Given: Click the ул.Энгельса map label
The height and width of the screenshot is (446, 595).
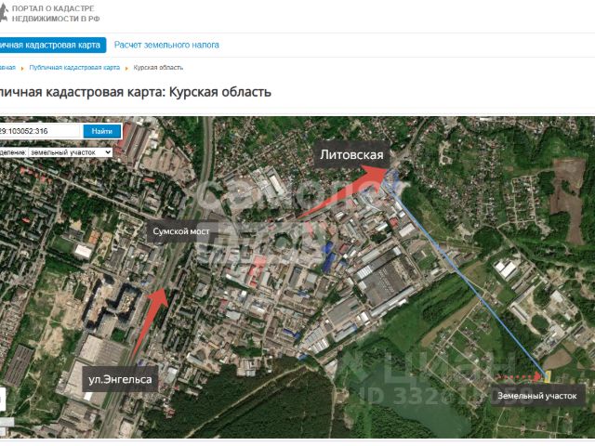Looking at the screenshot, I should 120,379.
